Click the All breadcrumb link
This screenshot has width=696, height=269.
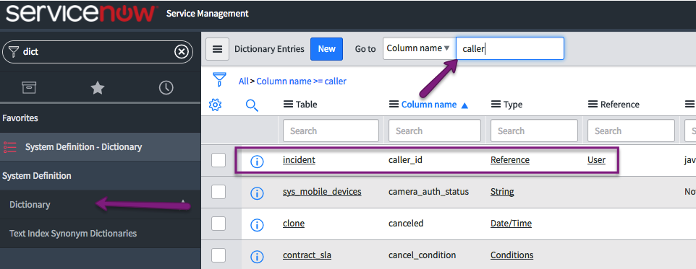click(244, 81)
